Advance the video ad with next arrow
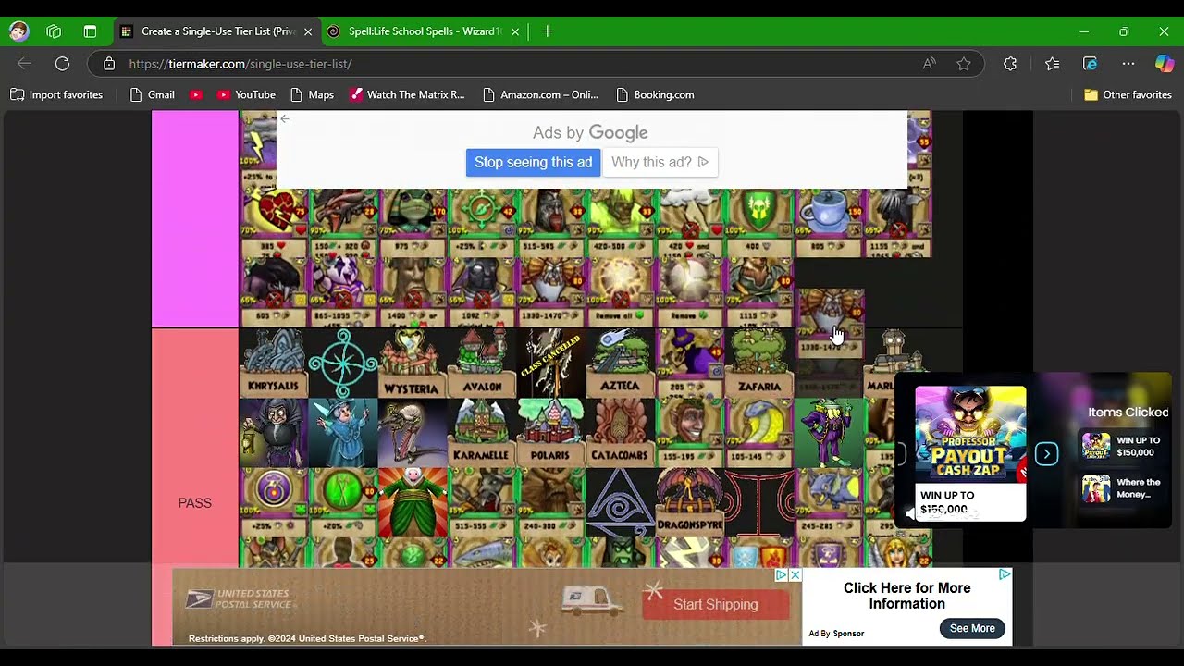This screenshot has height=666, width=1184. (1046, 454)
